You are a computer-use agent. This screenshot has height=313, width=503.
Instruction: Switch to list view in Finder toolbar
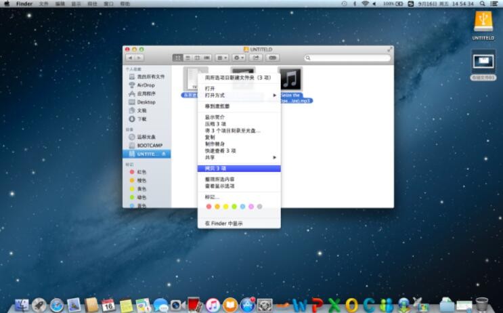pos(188,58)
